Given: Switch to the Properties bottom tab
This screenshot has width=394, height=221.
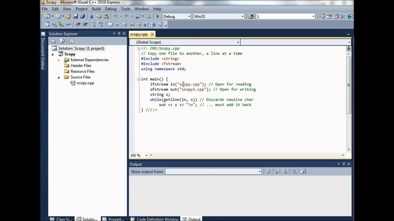Looking at the screenshot, I should tap(113, 219).
